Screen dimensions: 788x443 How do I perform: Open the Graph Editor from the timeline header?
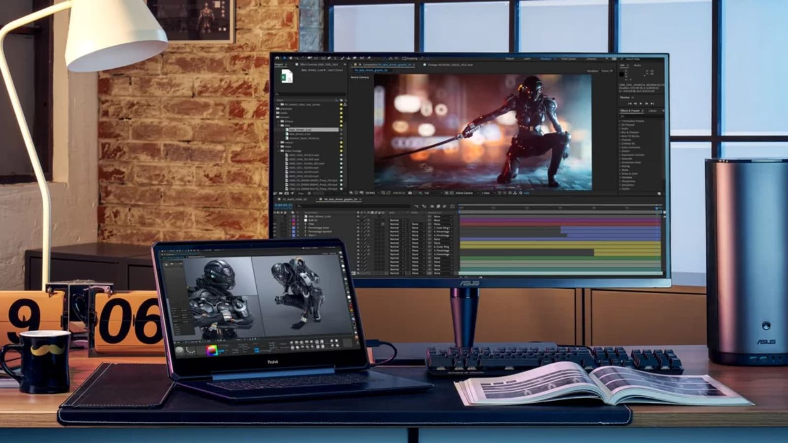click(x=453, y=206)
